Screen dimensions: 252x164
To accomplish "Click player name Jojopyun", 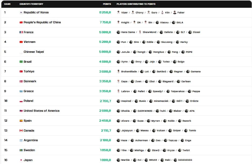I will click(x=127, y=131).
